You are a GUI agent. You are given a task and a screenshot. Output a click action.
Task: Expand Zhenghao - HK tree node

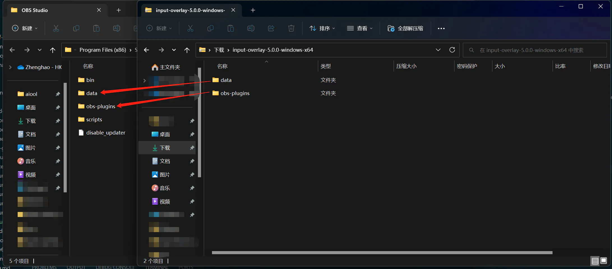[x=10, y=67]
